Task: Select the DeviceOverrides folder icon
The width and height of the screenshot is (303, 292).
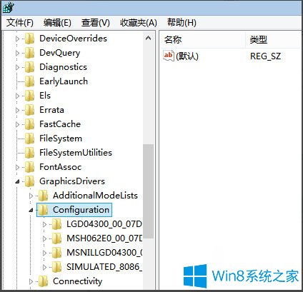Action: pos(30,39)
